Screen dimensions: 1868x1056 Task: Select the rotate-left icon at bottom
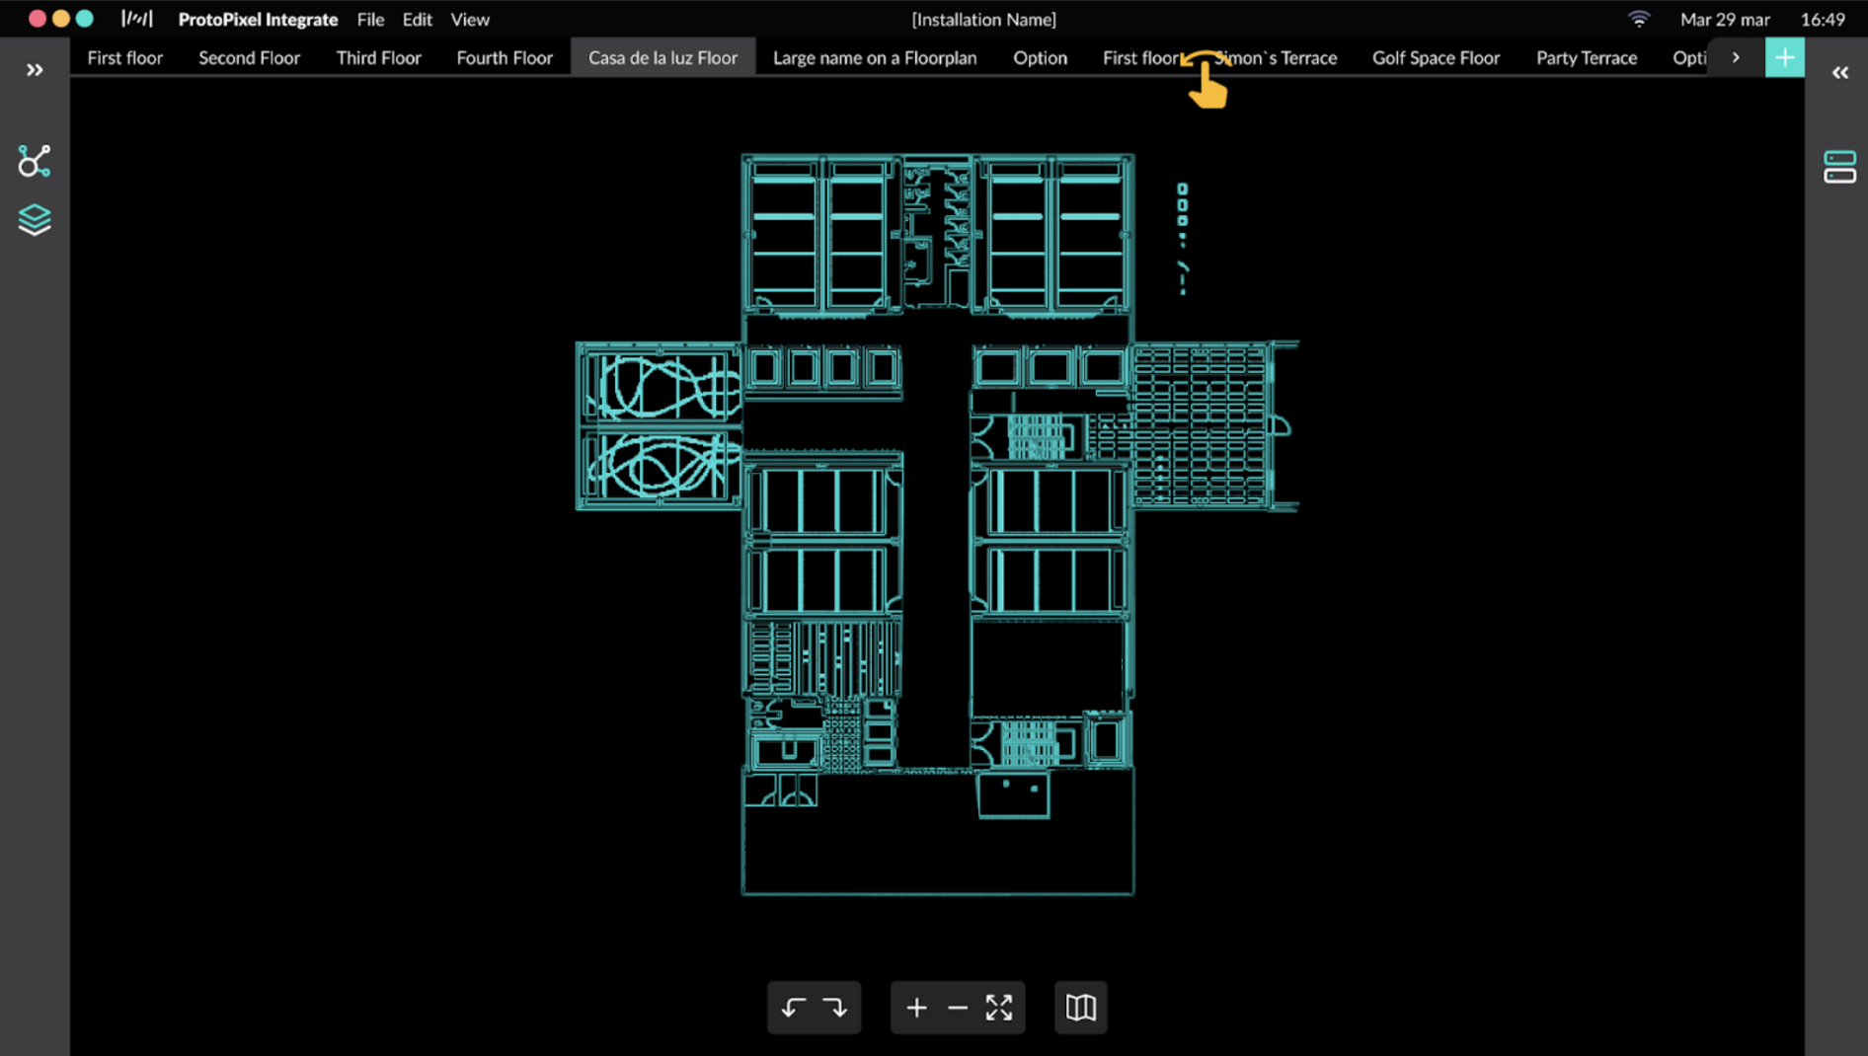tap(794, 1008)
